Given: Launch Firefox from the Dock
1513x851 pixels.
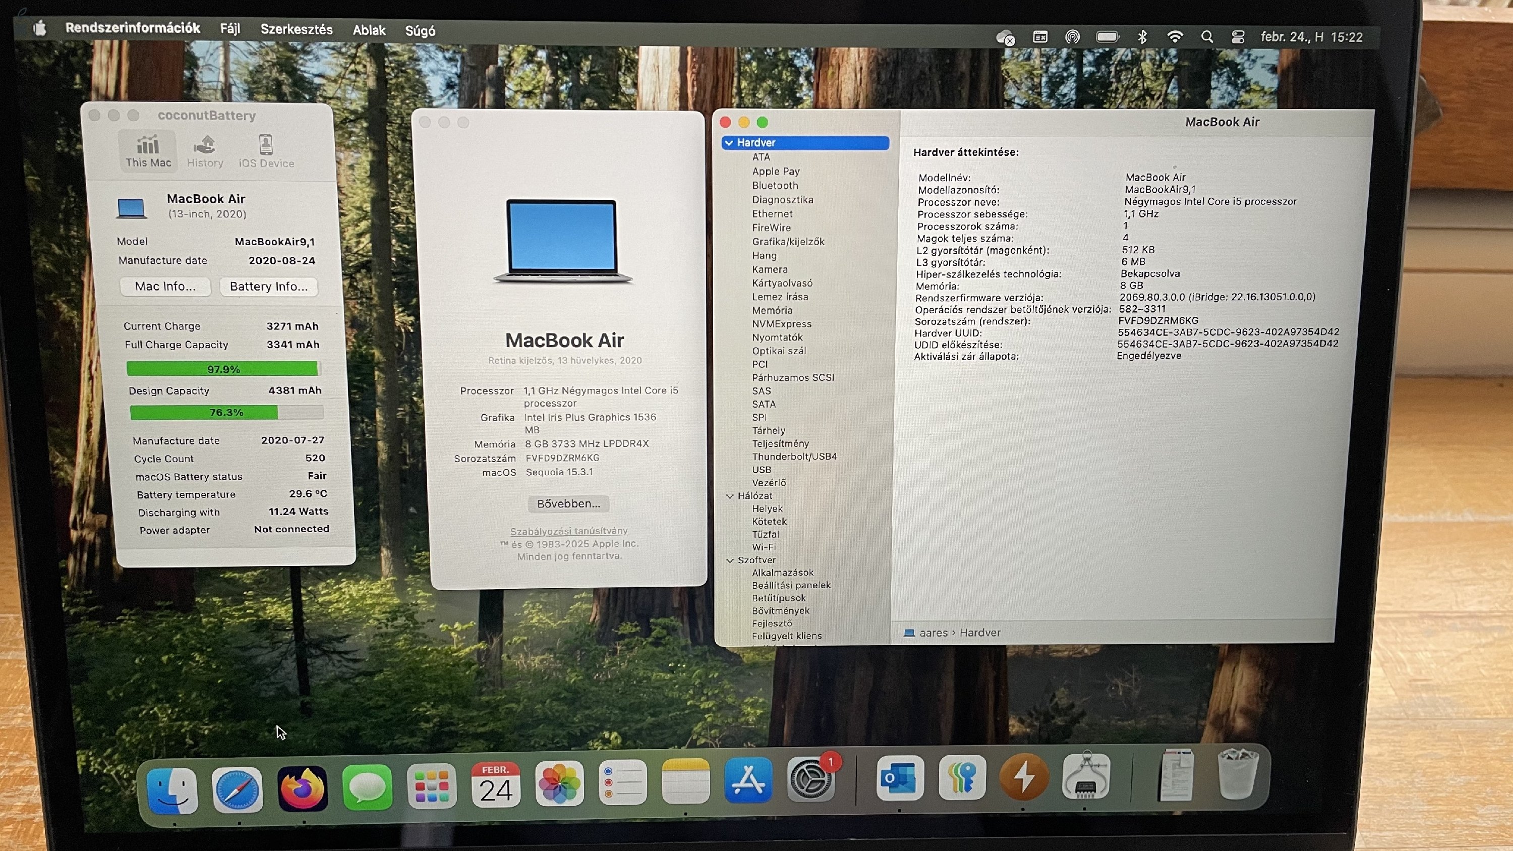Looking at the screenshot, I should point(303,789).
